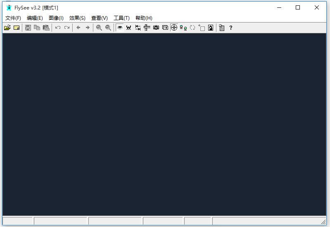Click the two-computers network icon
The height and width of the screenshot is (227, 330).
tap(183, 28)
